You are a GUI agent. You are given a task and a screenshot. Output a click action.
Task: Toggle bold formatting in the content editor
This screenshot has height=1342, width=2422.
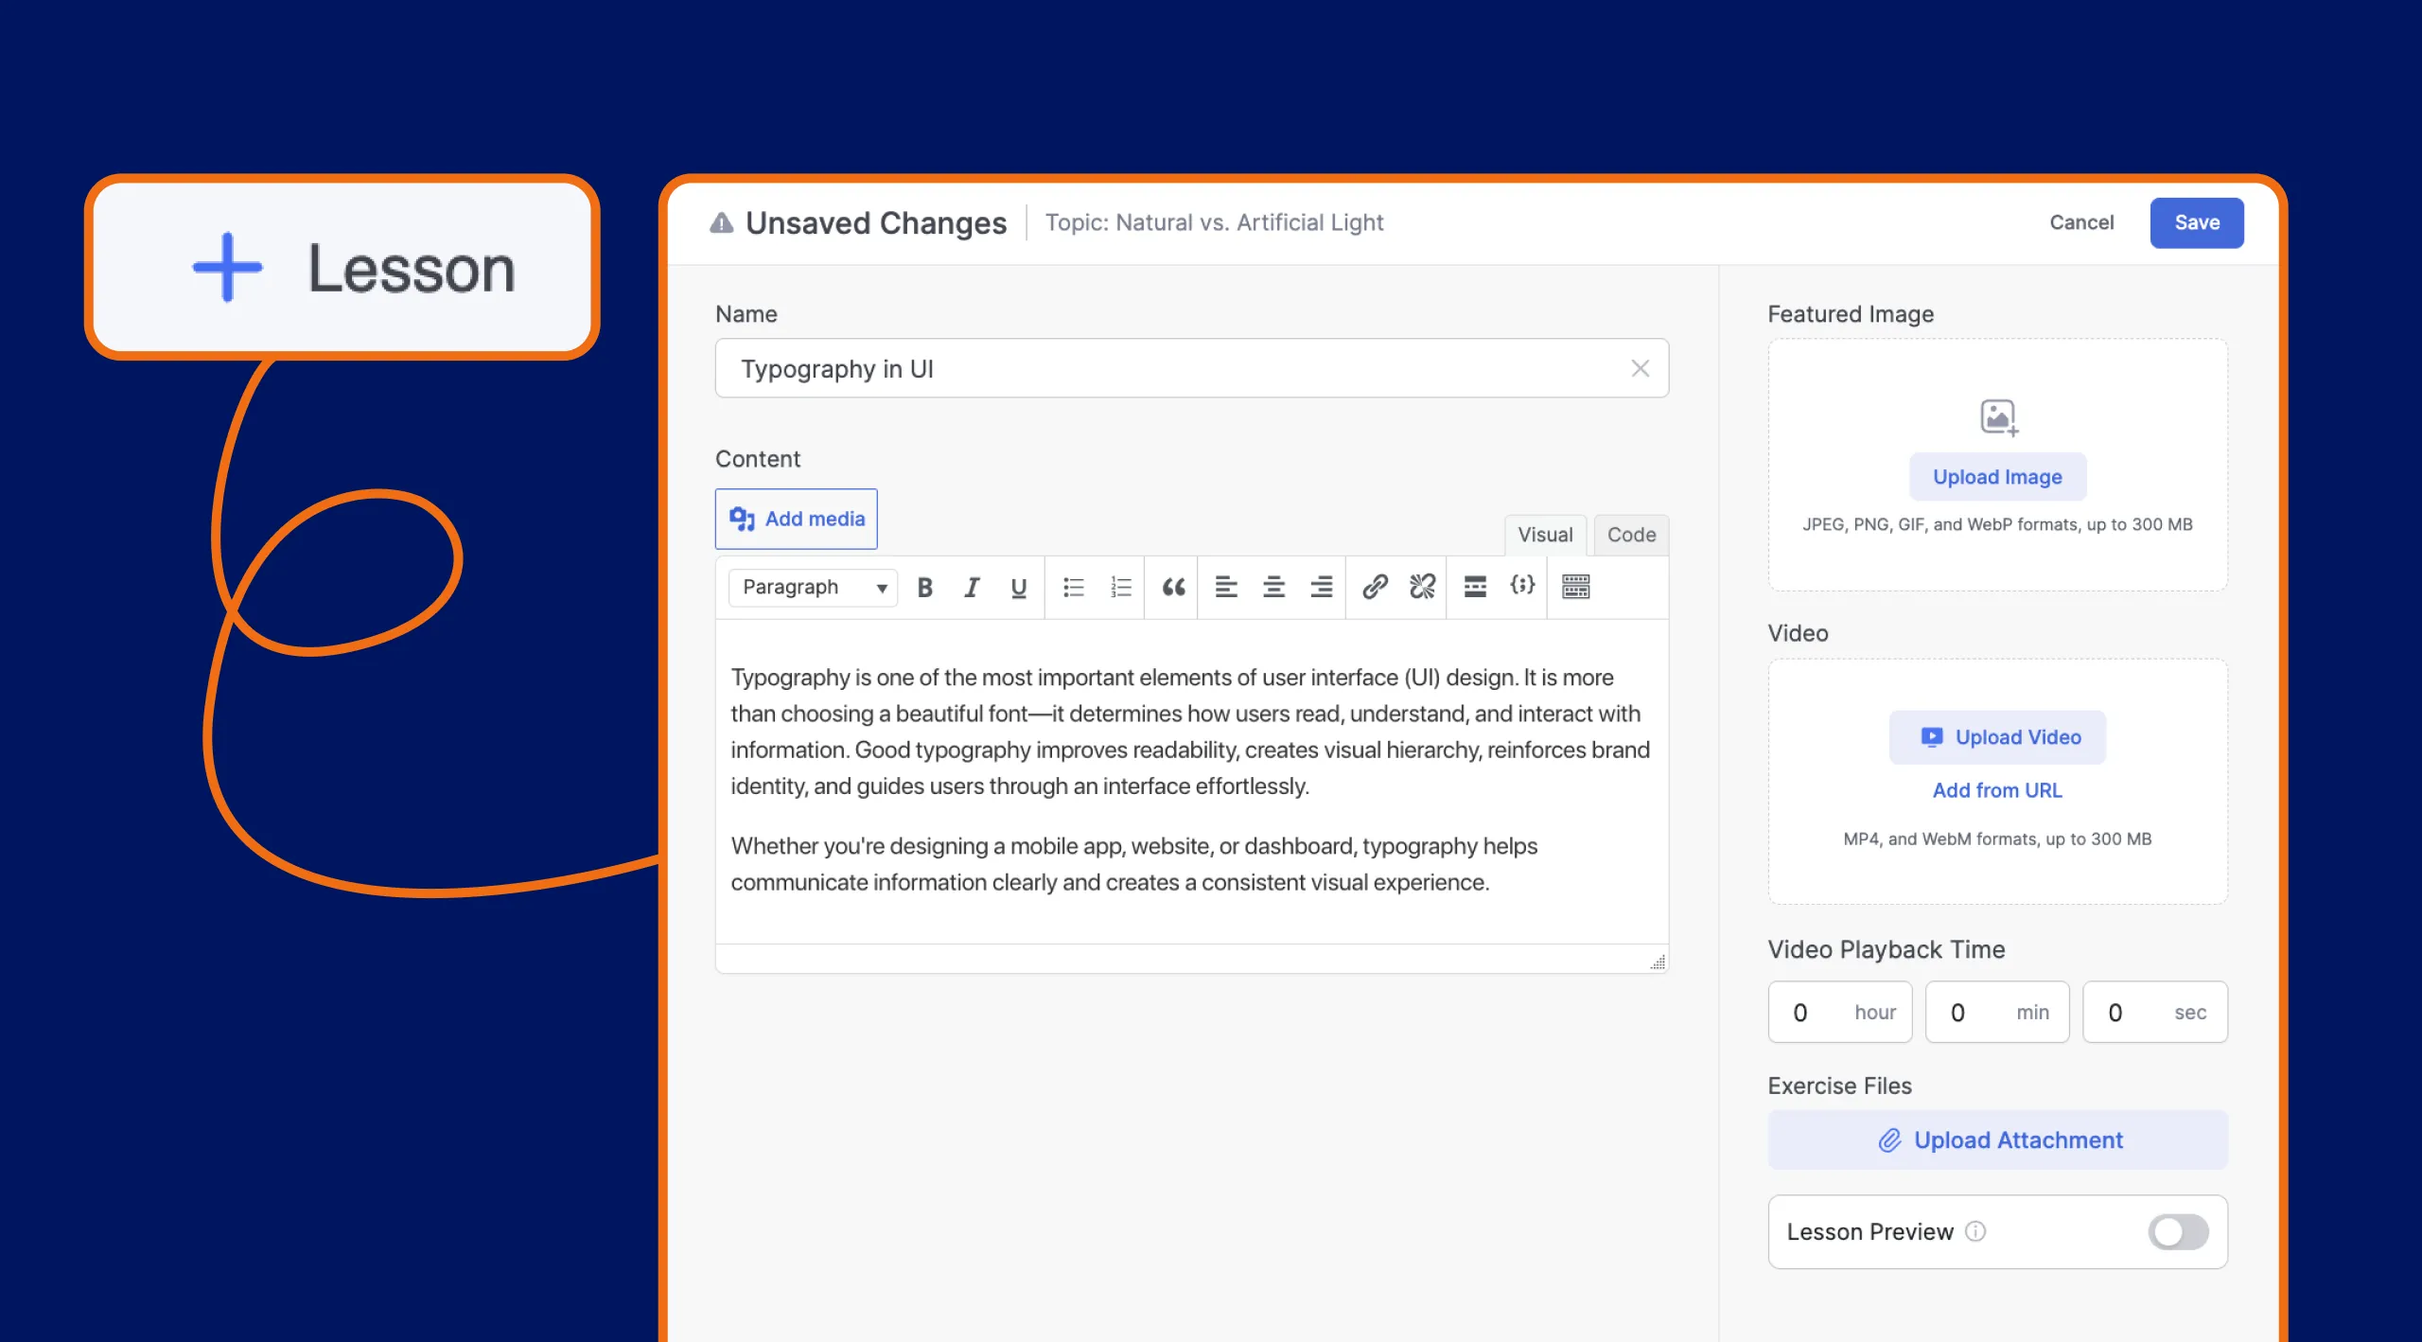click(925, 588)
